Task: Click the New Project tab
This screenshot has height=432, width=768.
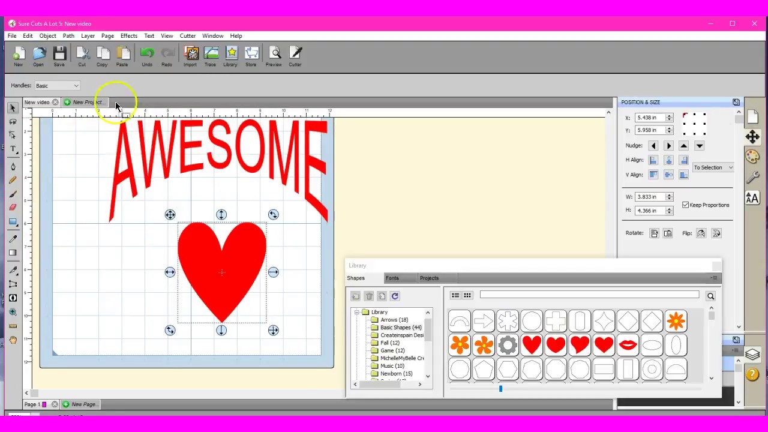Action: 85,102
